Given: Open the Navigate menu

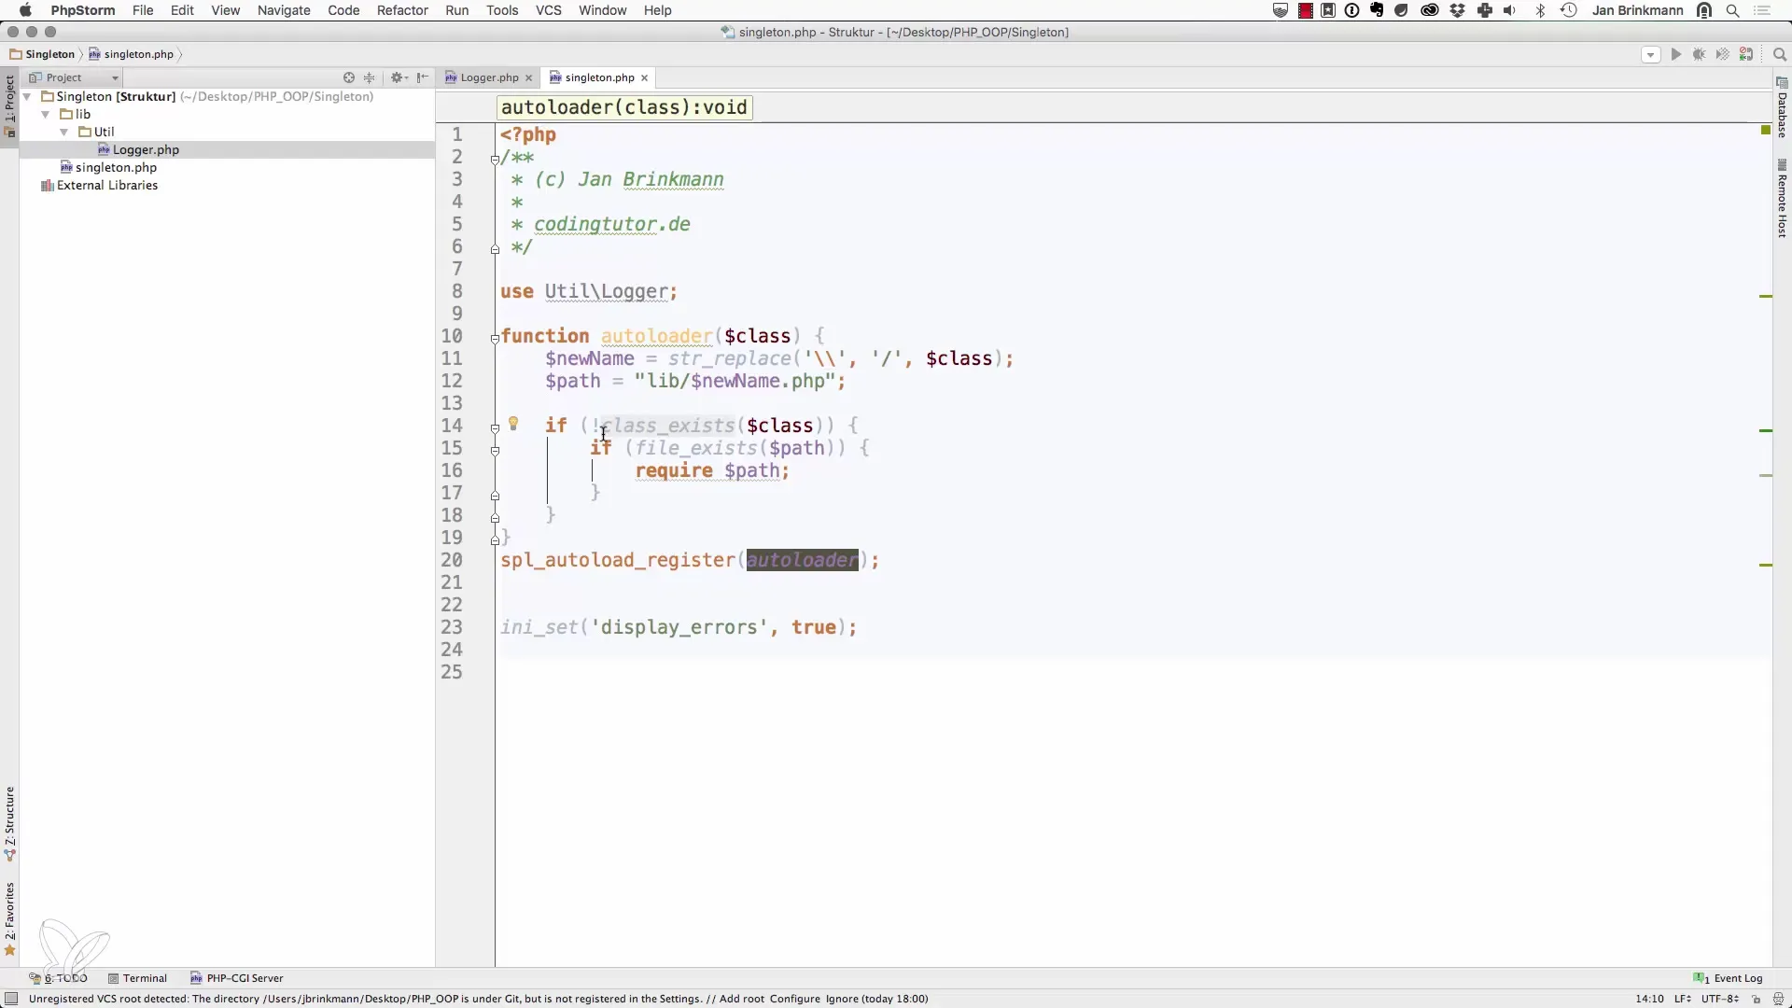Looking at the screenshot, I should (284, 10).
